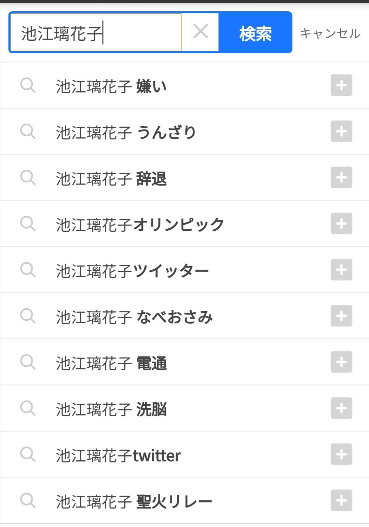369x527 pixels.
Task: Add 嫌い suggestion to query with plus icon
Action: tap(341, 85)
